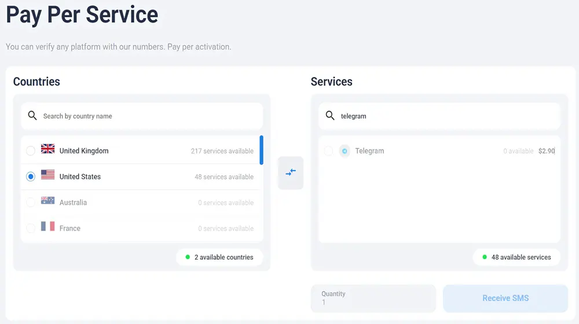Viewport: 579px width, 324px height.
Task: Click the United States country name
Action: pos(80,177)
